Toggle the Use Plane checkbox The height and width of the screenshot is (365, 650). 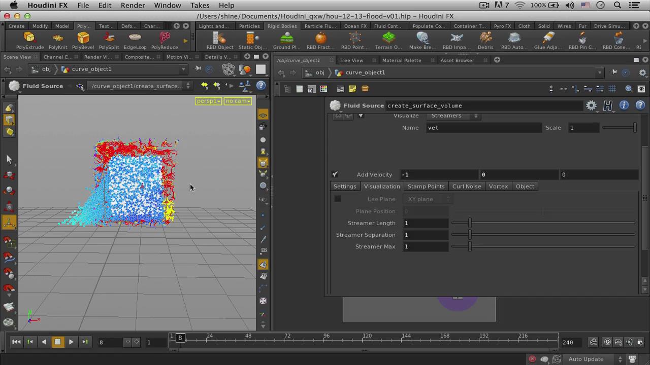click(x=338, y=199)
